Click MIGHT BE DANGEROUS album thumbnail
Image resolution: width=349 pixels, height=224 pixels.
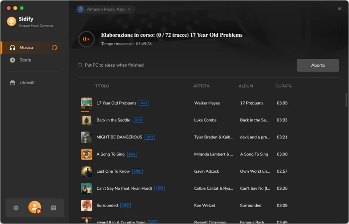click(87, 137)
